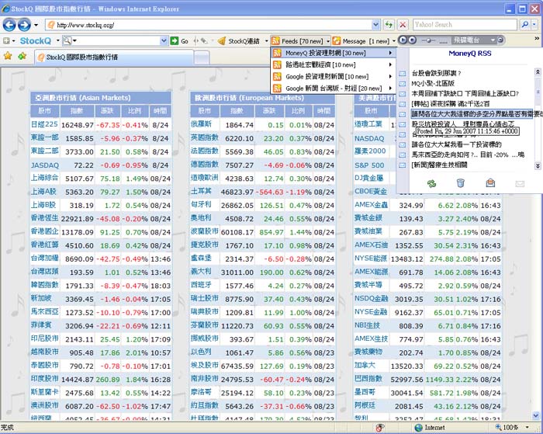The image size is (543, 434).
Task: Open RSS item [轉帖] 深夜採購 滿2千送2百
Action: 451,103
